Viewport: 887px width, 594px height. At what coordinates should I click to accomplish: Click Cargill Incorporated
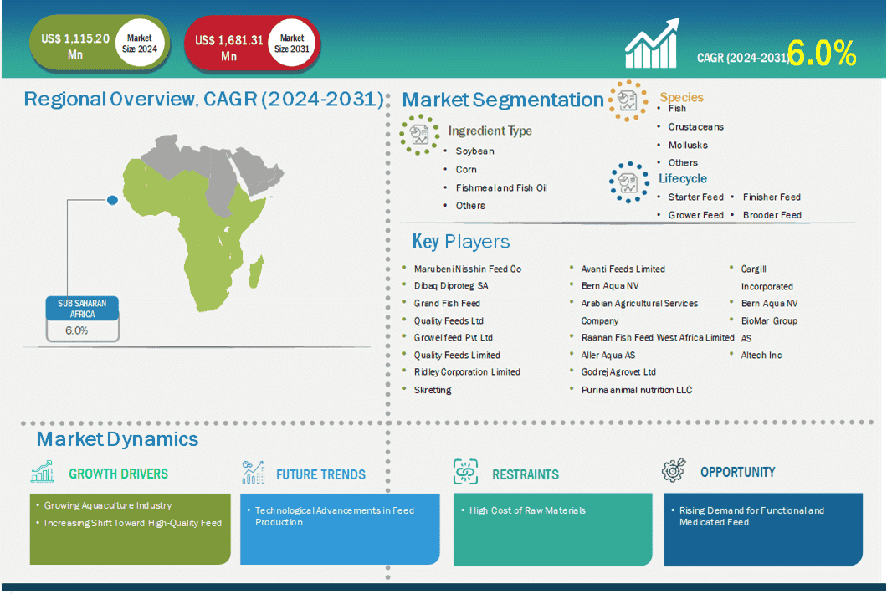pyautogui.click(x=767, y=277)
